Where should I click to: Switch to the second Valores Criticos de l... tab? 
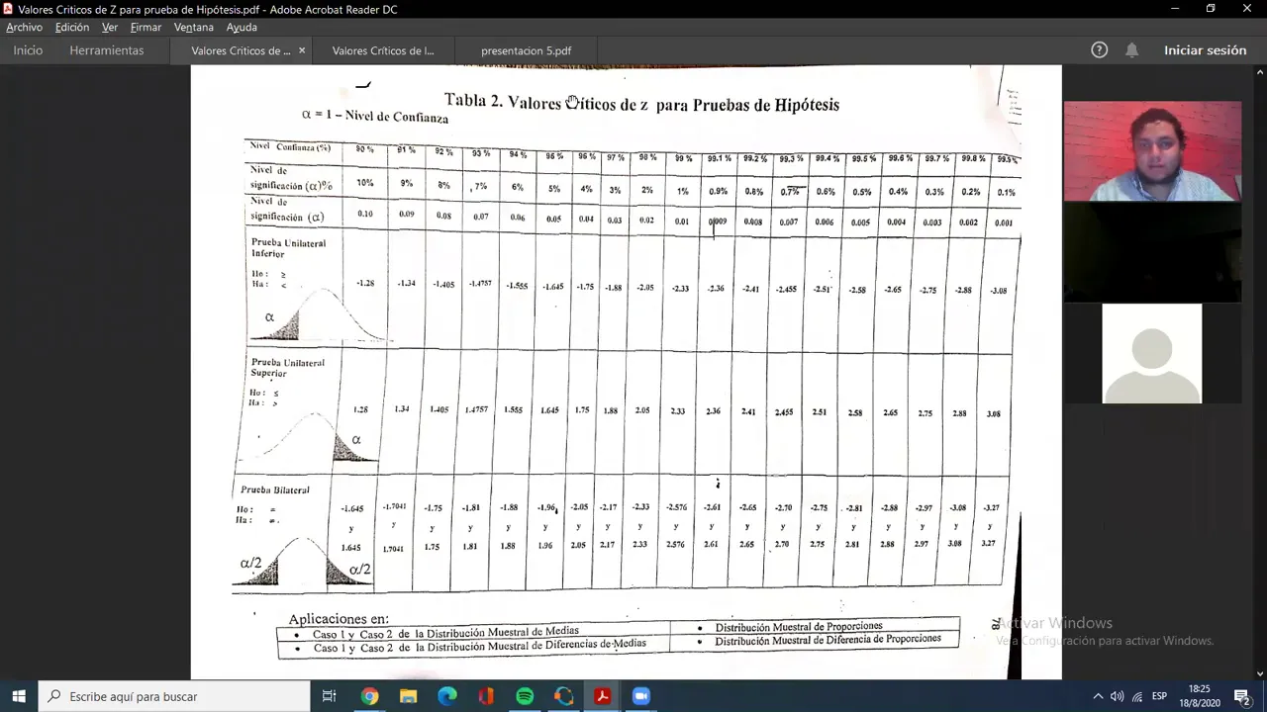coord(383,50)
